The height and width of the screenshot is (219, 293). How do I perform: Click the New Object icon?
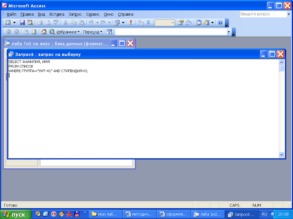[x=206, y=23]
